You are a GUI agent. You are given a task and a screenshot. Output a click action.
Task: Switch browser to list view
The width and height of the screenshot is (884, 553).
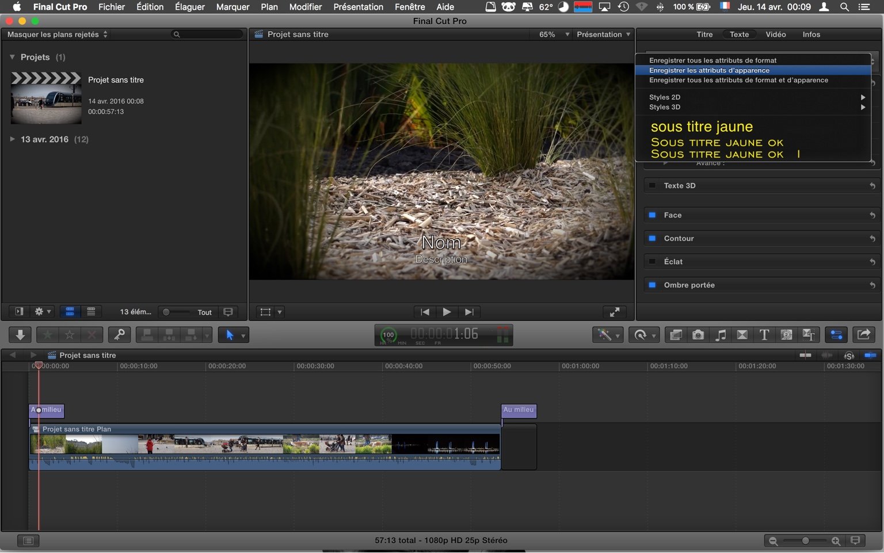(x=91, y=312)
